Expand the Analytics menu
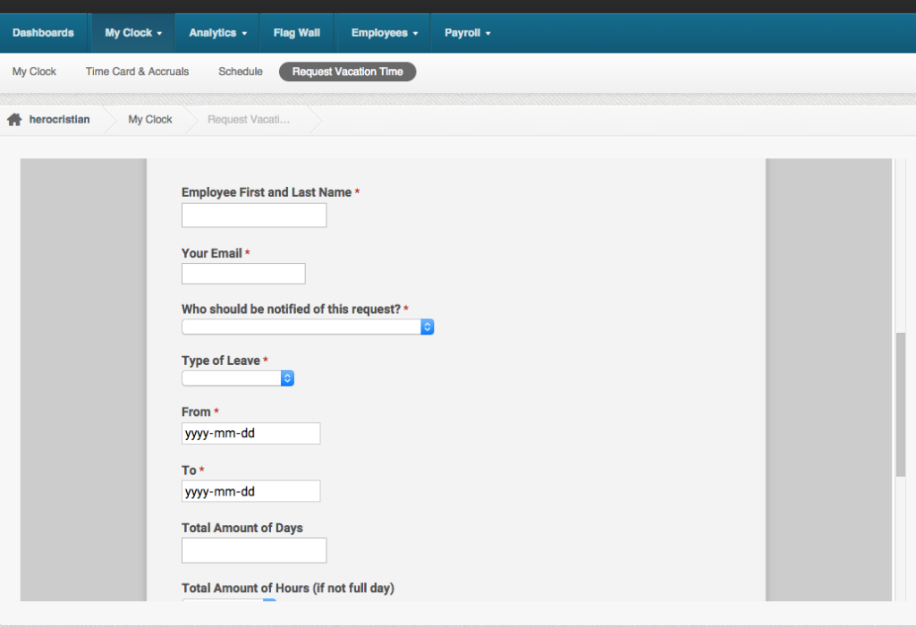The image size is (916, 627). tap(218, 33)
